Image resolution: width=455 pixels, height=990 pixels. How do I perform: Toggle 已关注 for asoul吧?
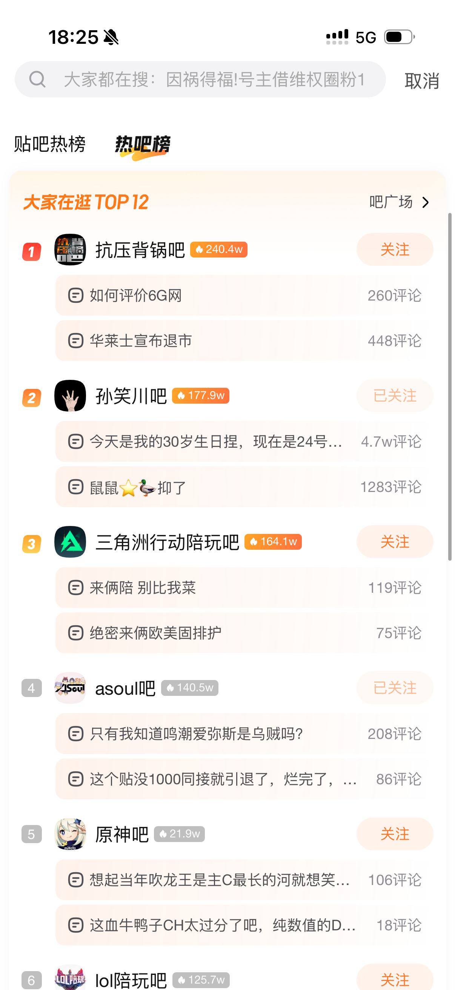(x=394, y=688)
